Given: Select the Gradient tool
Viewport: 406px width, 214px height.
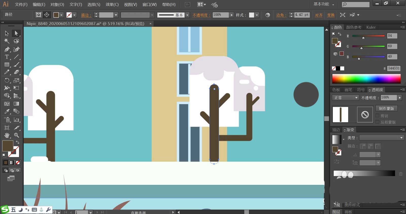Looking at the screenshot, I should pyautogui.click(x=16, y=104).
